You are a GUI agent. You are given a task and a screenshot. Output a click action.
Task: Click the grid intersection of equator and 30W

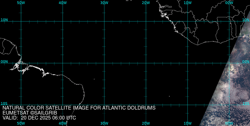[104, 63]
